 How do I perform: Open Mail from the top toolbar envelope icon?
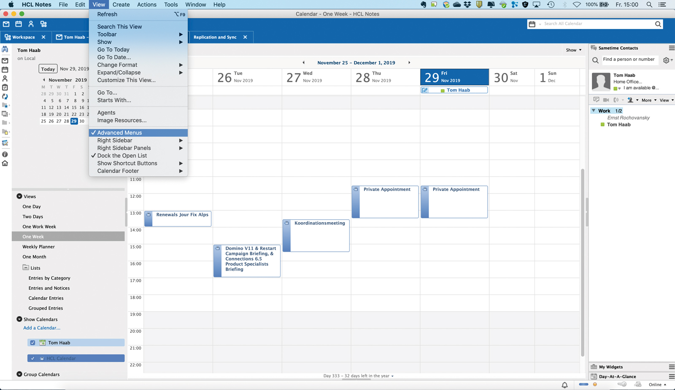click(x=6, y=24)
